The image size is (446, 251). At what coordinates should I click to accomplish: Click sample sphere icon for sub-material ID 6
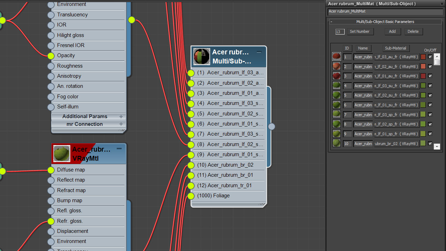(337, 105)
